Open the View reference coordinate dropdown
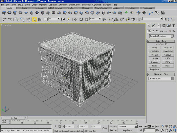Image resolution: width=177 pixels, height=133 pixels. pos(95,19)
